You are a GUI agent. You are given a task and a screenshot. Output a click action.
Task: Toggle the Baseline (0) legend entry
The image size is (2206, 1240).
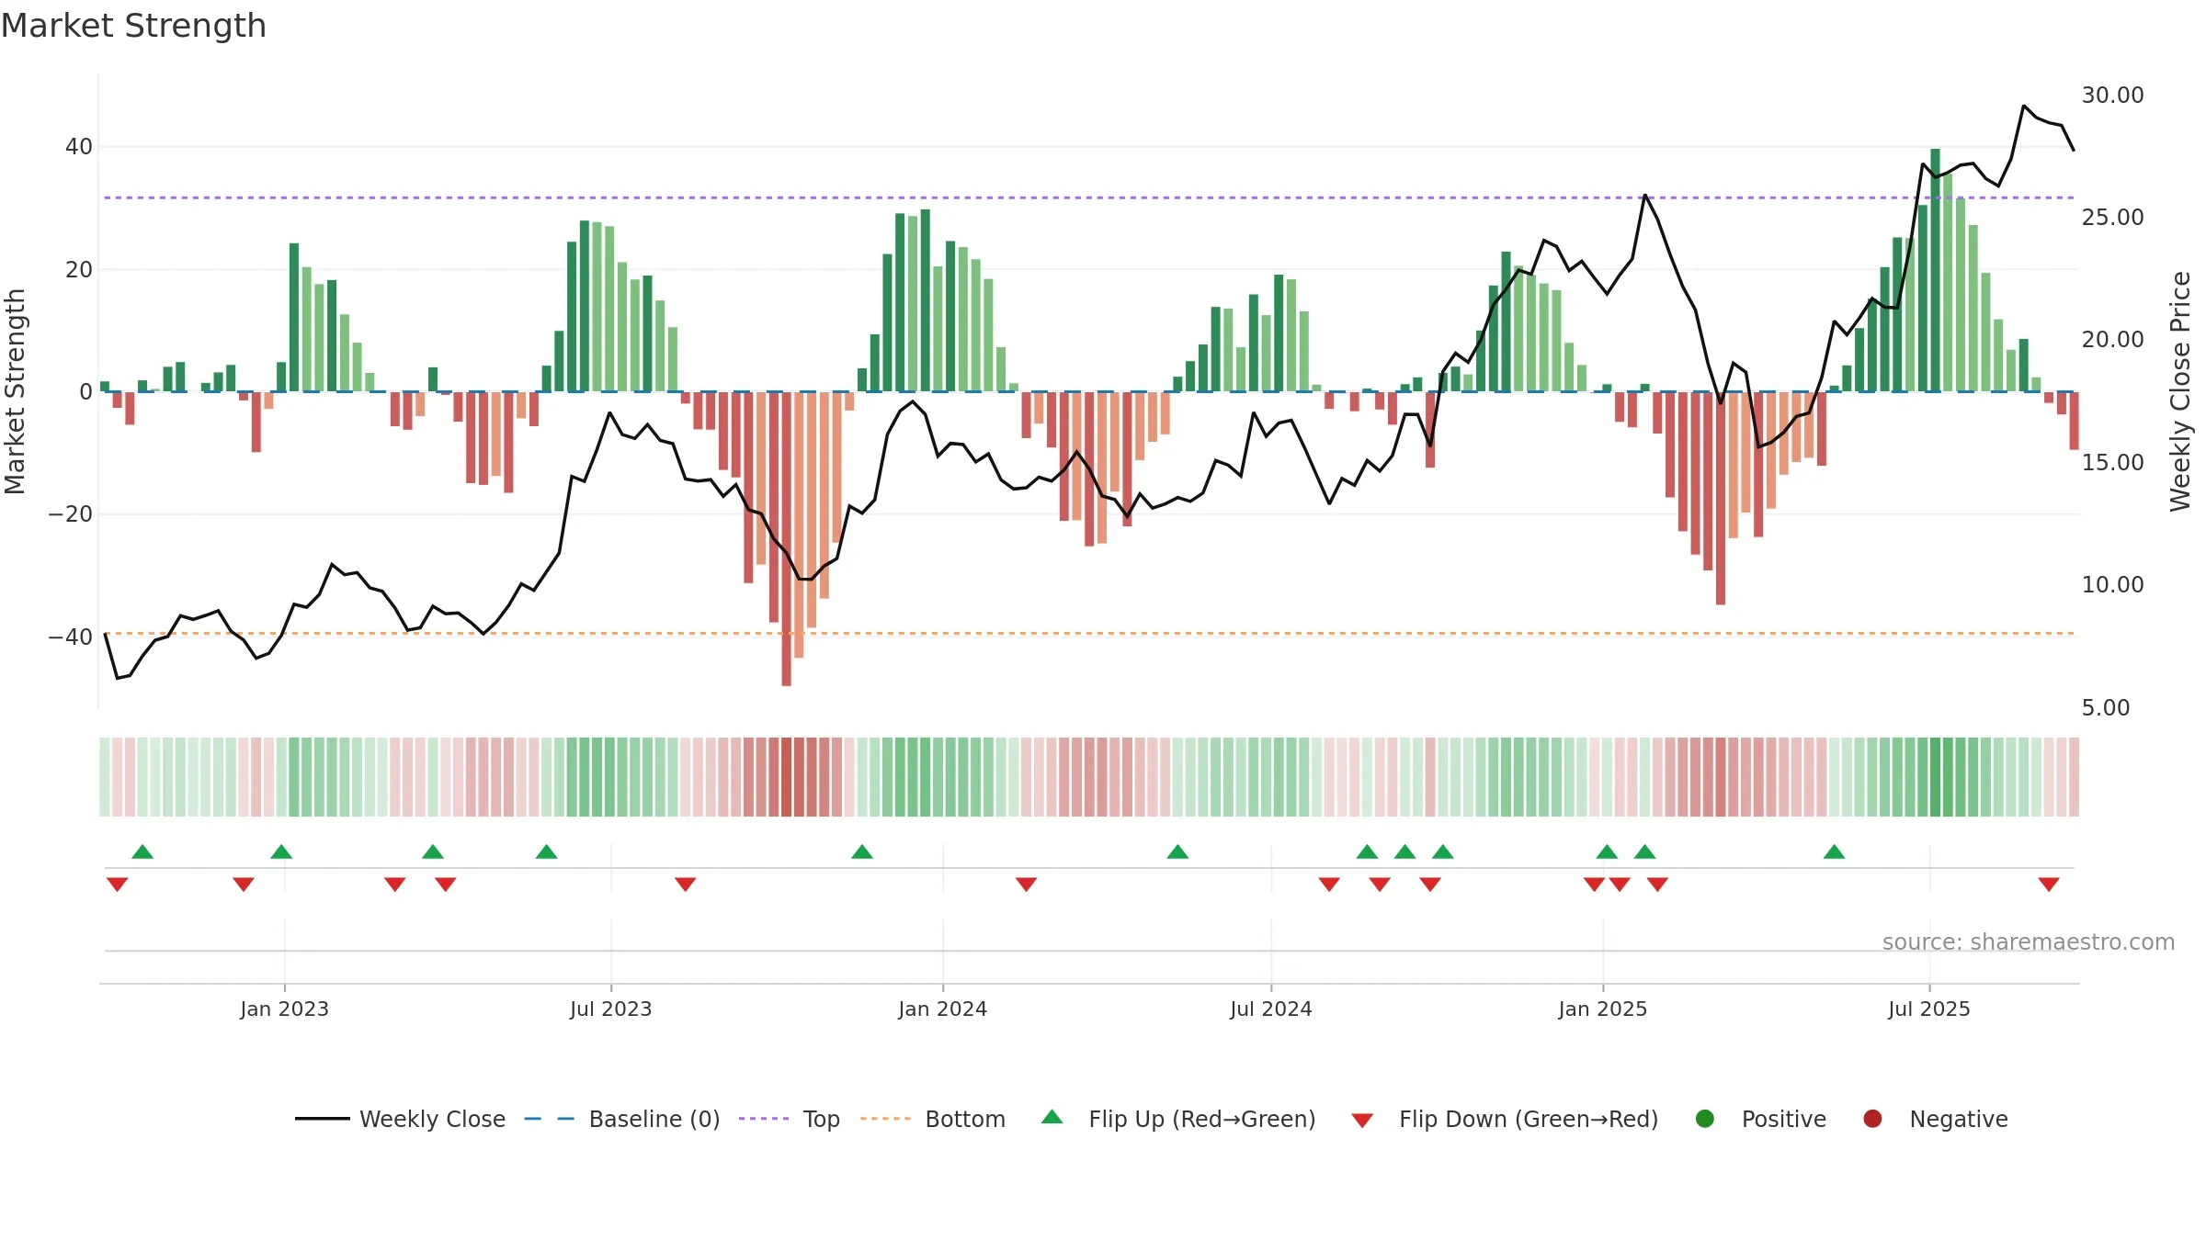tap(622, 1119)
